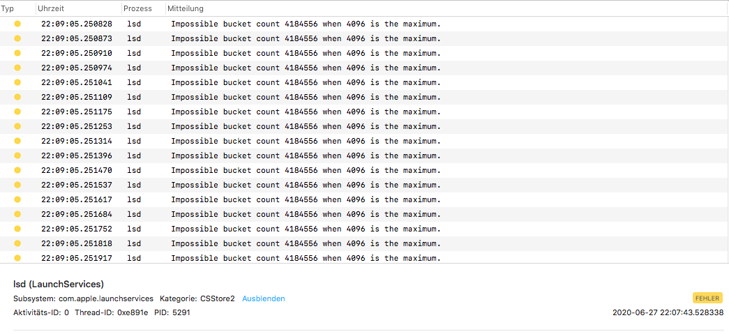Select timestamp 22:09:05.251041
Image resolution: width=729 pixels, height=334 pixels.
76,82
